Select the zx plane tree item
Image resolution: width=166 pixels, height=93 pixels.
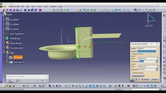click(15, 29)
